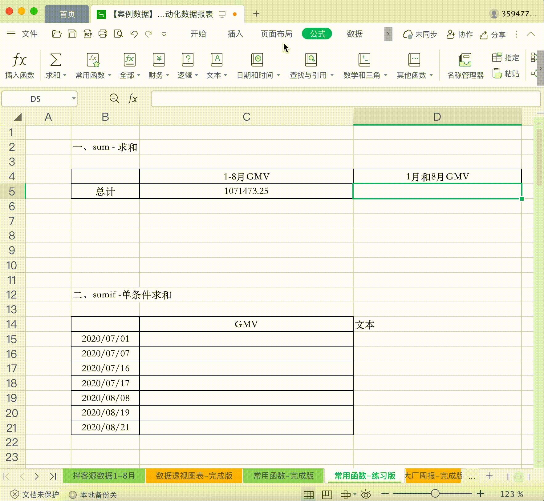
Task: Open Other Functions (其他函数) icon
Action: (x=414, y=59)
